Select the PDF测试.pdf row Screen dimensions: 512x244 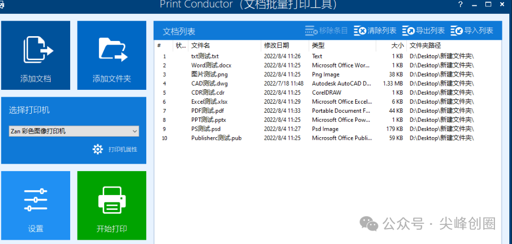328,111
